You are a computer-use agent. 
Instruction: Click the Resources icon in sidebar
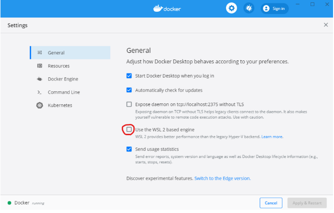tap(39, 66)
